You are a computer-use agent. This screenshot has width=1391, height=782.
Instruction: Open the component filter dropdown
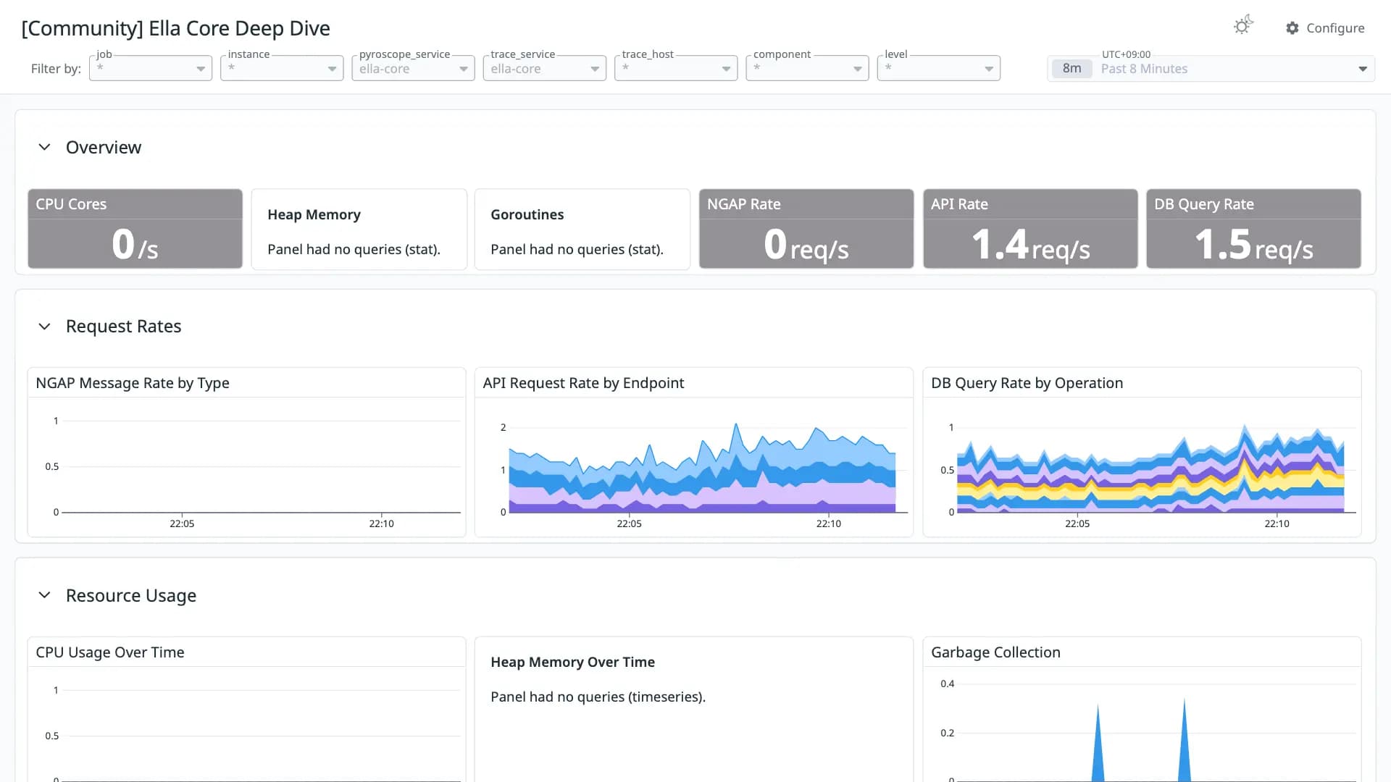point(807,68)
